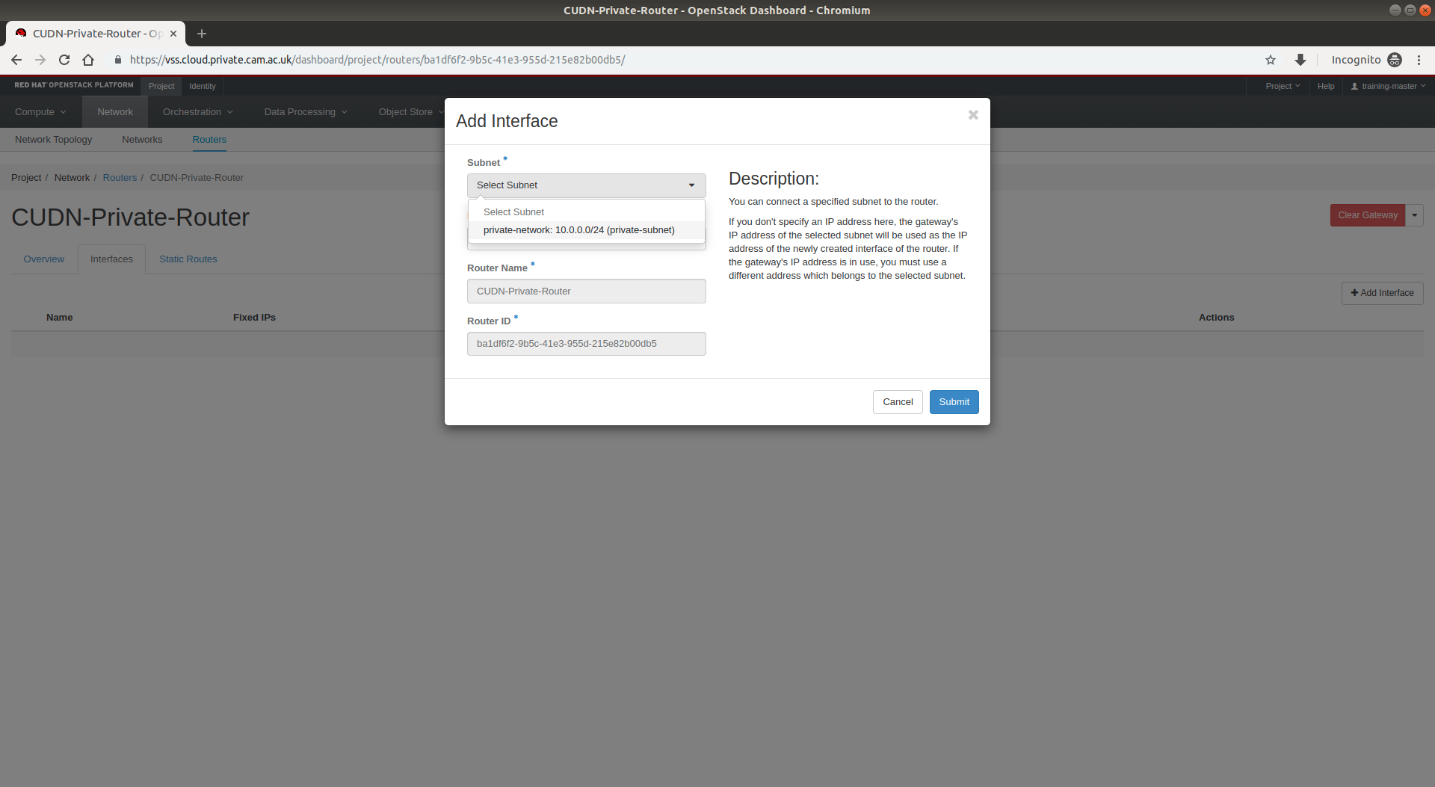Image resolution: width=1435 pixels, height=787 pixels.
Task: Expand the Select Subnet dropdown
Action: pyautogui.click(x=586, y=185)
